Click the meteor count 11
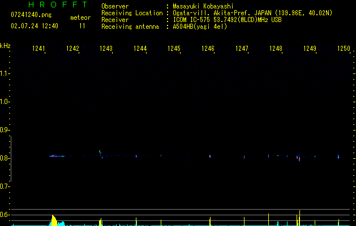The height and width of the screenshot is (226, 356). pyautogui.click(x=82, y=26)
